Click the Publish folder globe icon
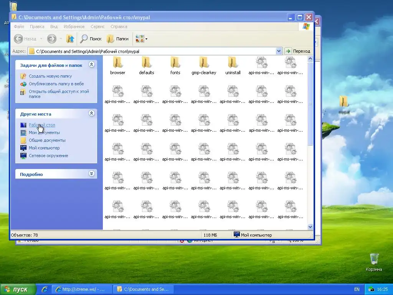The image size is (393, 295). point(23,84)
